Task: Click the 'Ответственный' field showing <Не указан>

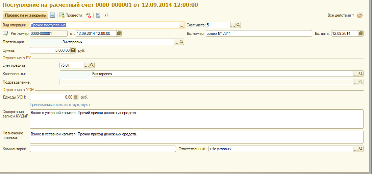Action: [281, 149]
